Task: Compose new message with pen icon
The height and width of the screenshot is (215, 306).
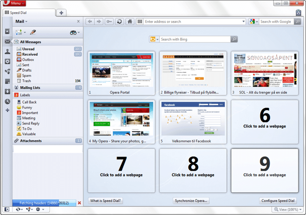Action: [33, 32]
